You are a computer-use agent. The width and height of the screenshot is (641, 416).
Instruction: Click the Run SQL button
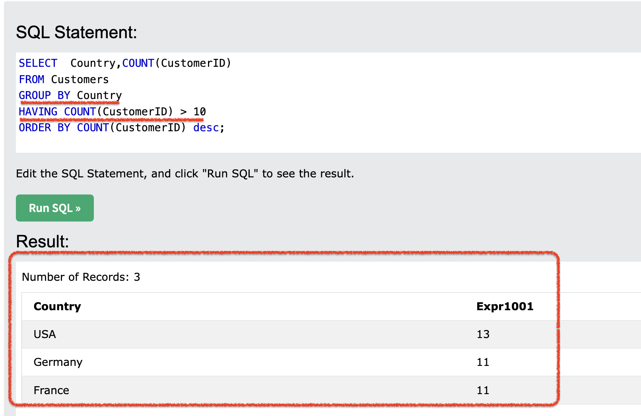(55, 208)
